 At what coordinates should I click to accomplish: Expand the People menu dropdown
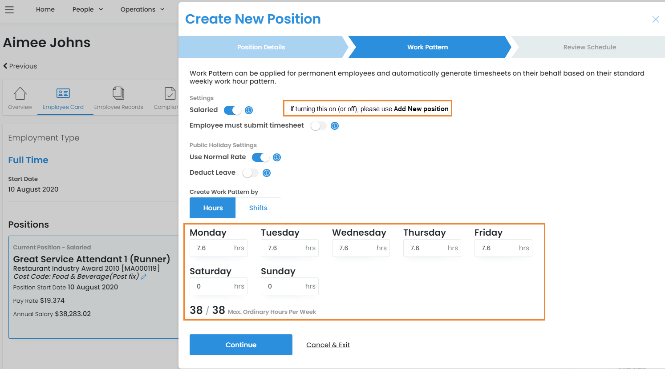pos(88,9)
